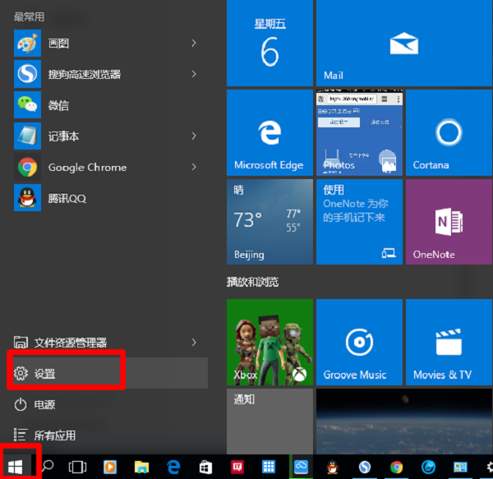Open the Movies & TV tile
The height and width of the screenshot is (479, 493).
pos(449,342)
